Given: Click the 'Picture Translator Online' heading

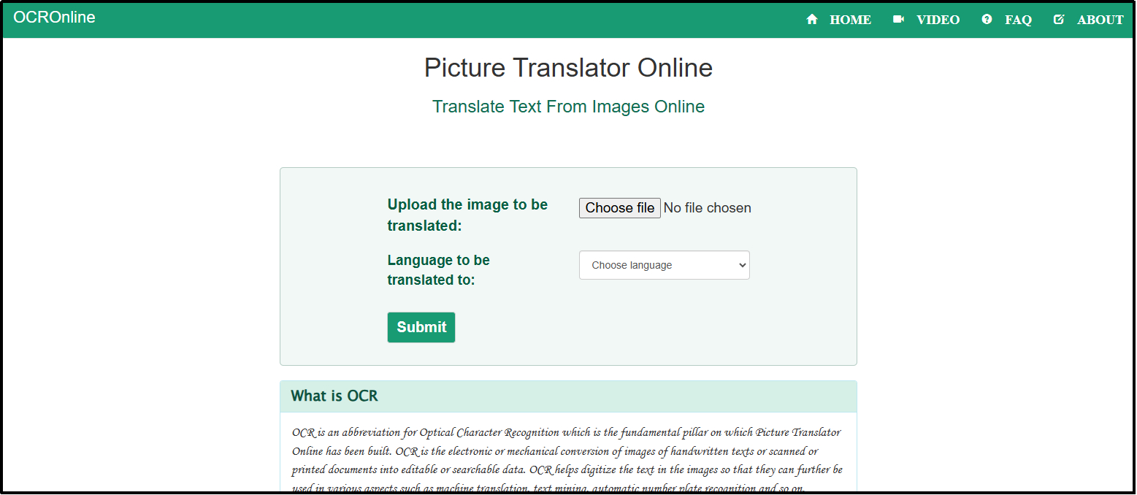Looking at the screenshot, I should click(568, 68).
